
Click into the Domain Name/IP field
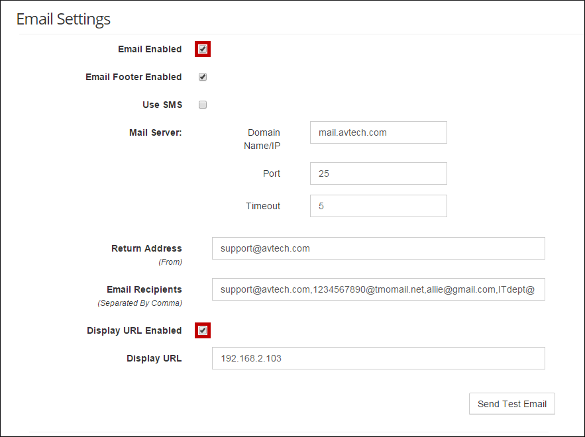(378, 132)
